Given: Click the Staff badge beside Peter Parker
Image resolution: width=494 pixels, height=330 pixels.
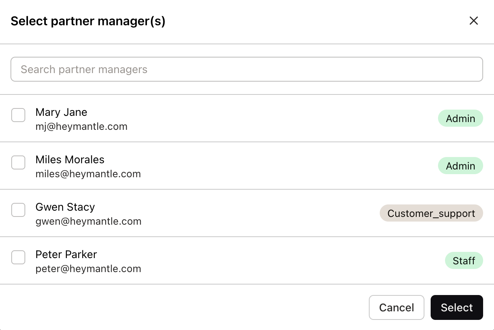Looking at the screenshot, I should [464, 260].
